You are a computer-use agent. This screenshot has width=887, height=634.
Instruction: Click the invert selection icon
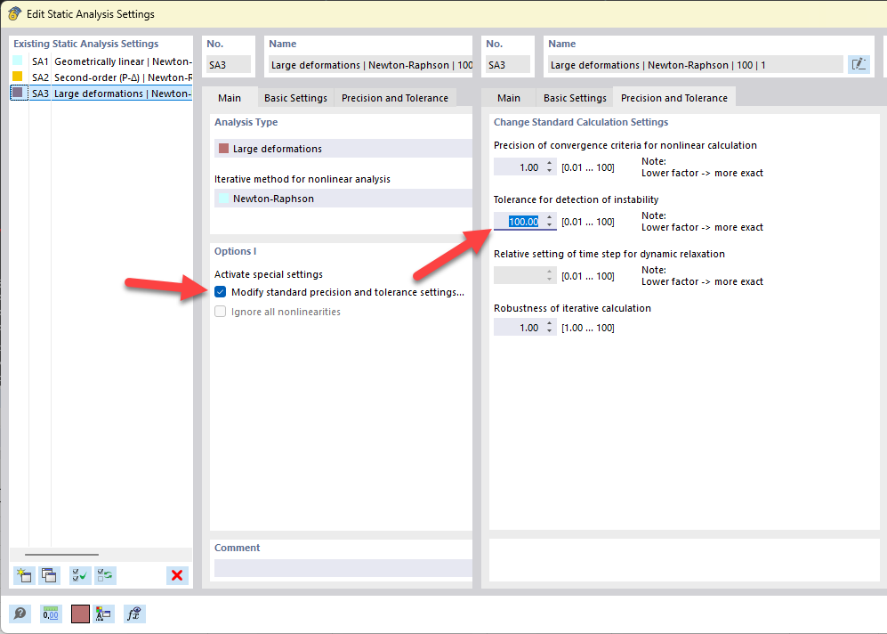(105, 575)
